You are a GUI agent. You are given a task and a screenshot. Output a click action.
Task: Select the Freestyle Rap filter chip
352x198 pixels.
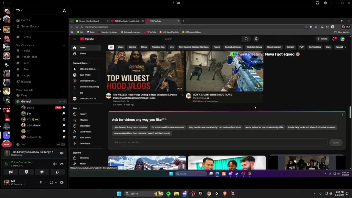[x=158, y=47]
